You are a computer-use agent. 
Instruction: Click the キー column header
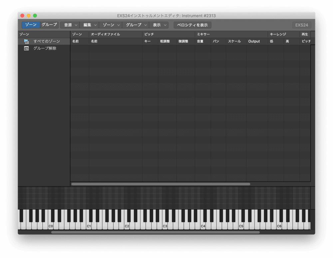coord(150,41)
